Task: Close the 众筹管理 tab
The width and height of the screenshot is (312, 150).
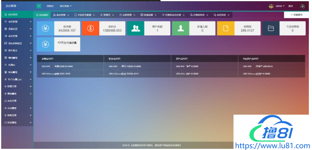Action: pos(134,15)
